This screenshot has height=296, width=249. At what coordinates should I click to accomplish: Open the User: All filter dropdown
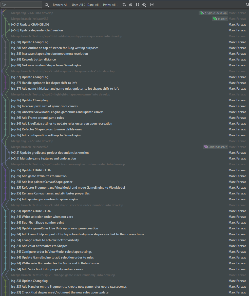[79, 5]
